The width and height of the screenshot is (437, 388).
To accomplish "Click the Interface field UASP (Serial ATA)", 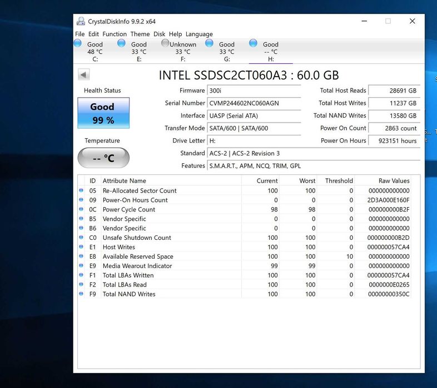I will click(x=254, y=115).
